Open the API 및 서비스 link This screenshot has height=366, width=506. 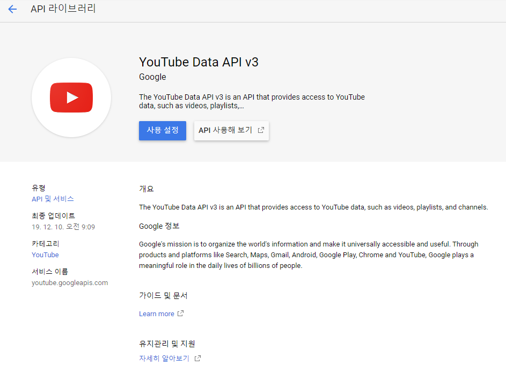(53, 199)
